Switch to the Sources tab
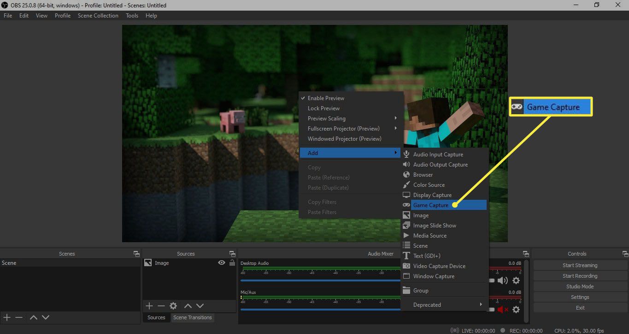 (156, 317)
